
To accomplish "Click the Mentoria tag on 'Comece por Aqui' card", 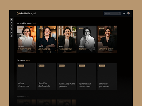I will pyautogui.click(x=20, y=28).
